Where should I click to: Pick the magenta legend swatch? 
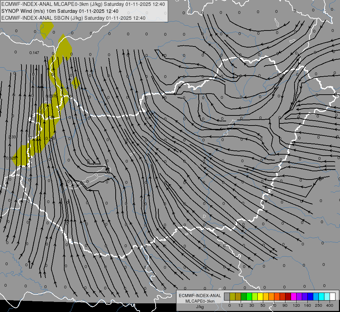[x=293, y=296]
